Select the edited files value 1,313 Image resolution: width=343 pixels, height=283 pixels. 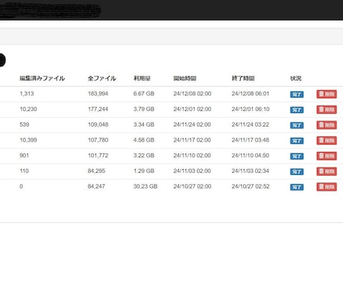click(x=27, y=94)
